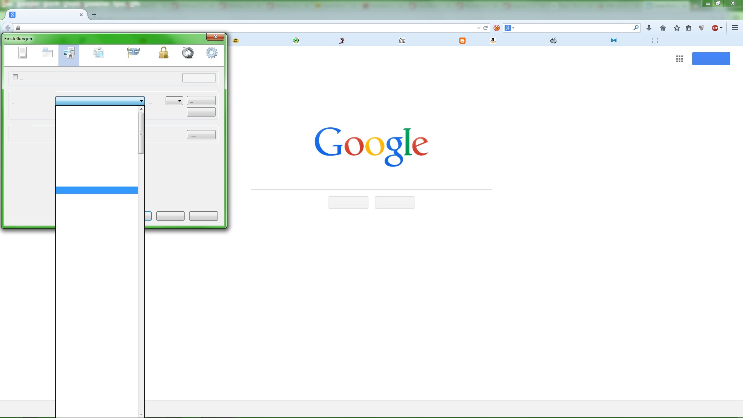The width and height of the screenshot is (743, 418).
Task: Click the Google search input field
Action: (x=371, y=183)
